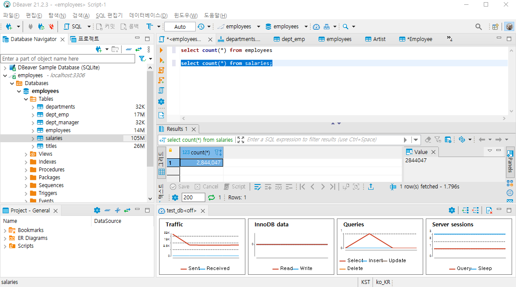Open the transaction log clock icon
The image size is (516, 287).
pos(201,27)
